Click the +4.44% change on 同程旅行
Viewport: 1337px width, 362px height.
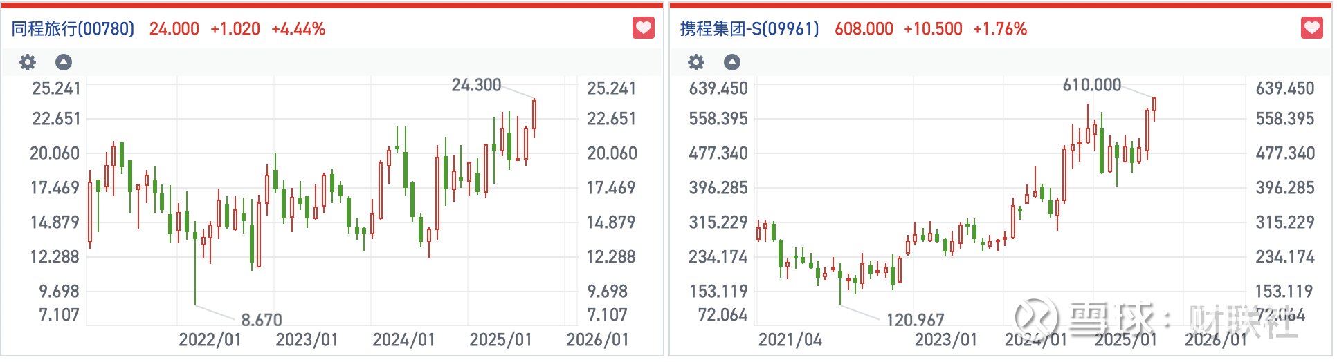coord(298,29)
